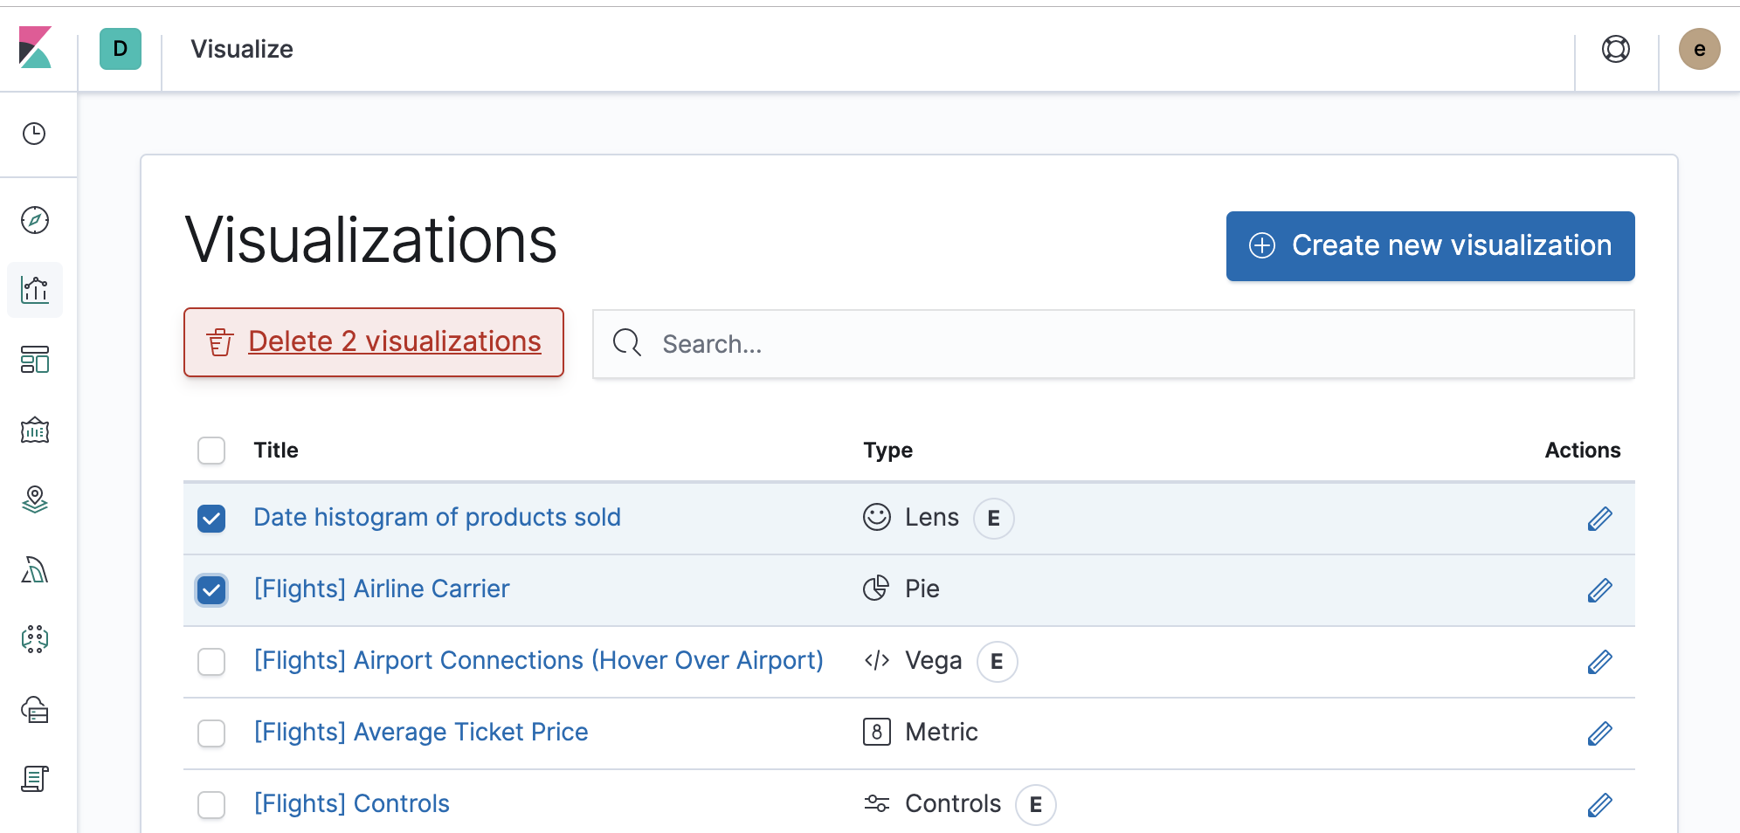Open the user avatar menu
The height and width of the screenshot is (833, 1740).
1699,49
